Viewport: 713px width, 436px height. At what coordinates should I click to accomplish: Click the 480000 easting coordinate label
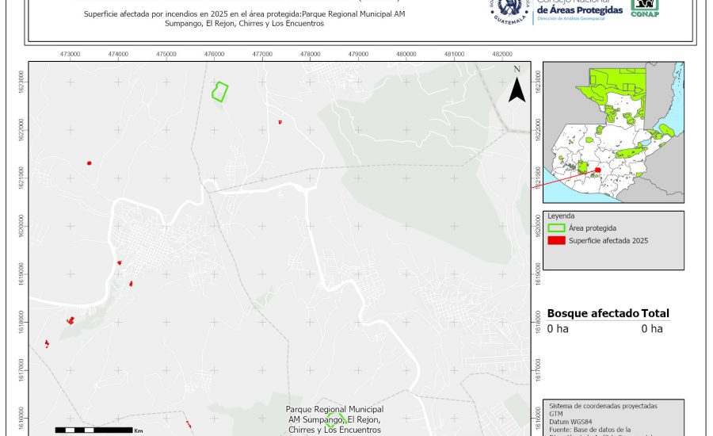(x=406, y=54)
